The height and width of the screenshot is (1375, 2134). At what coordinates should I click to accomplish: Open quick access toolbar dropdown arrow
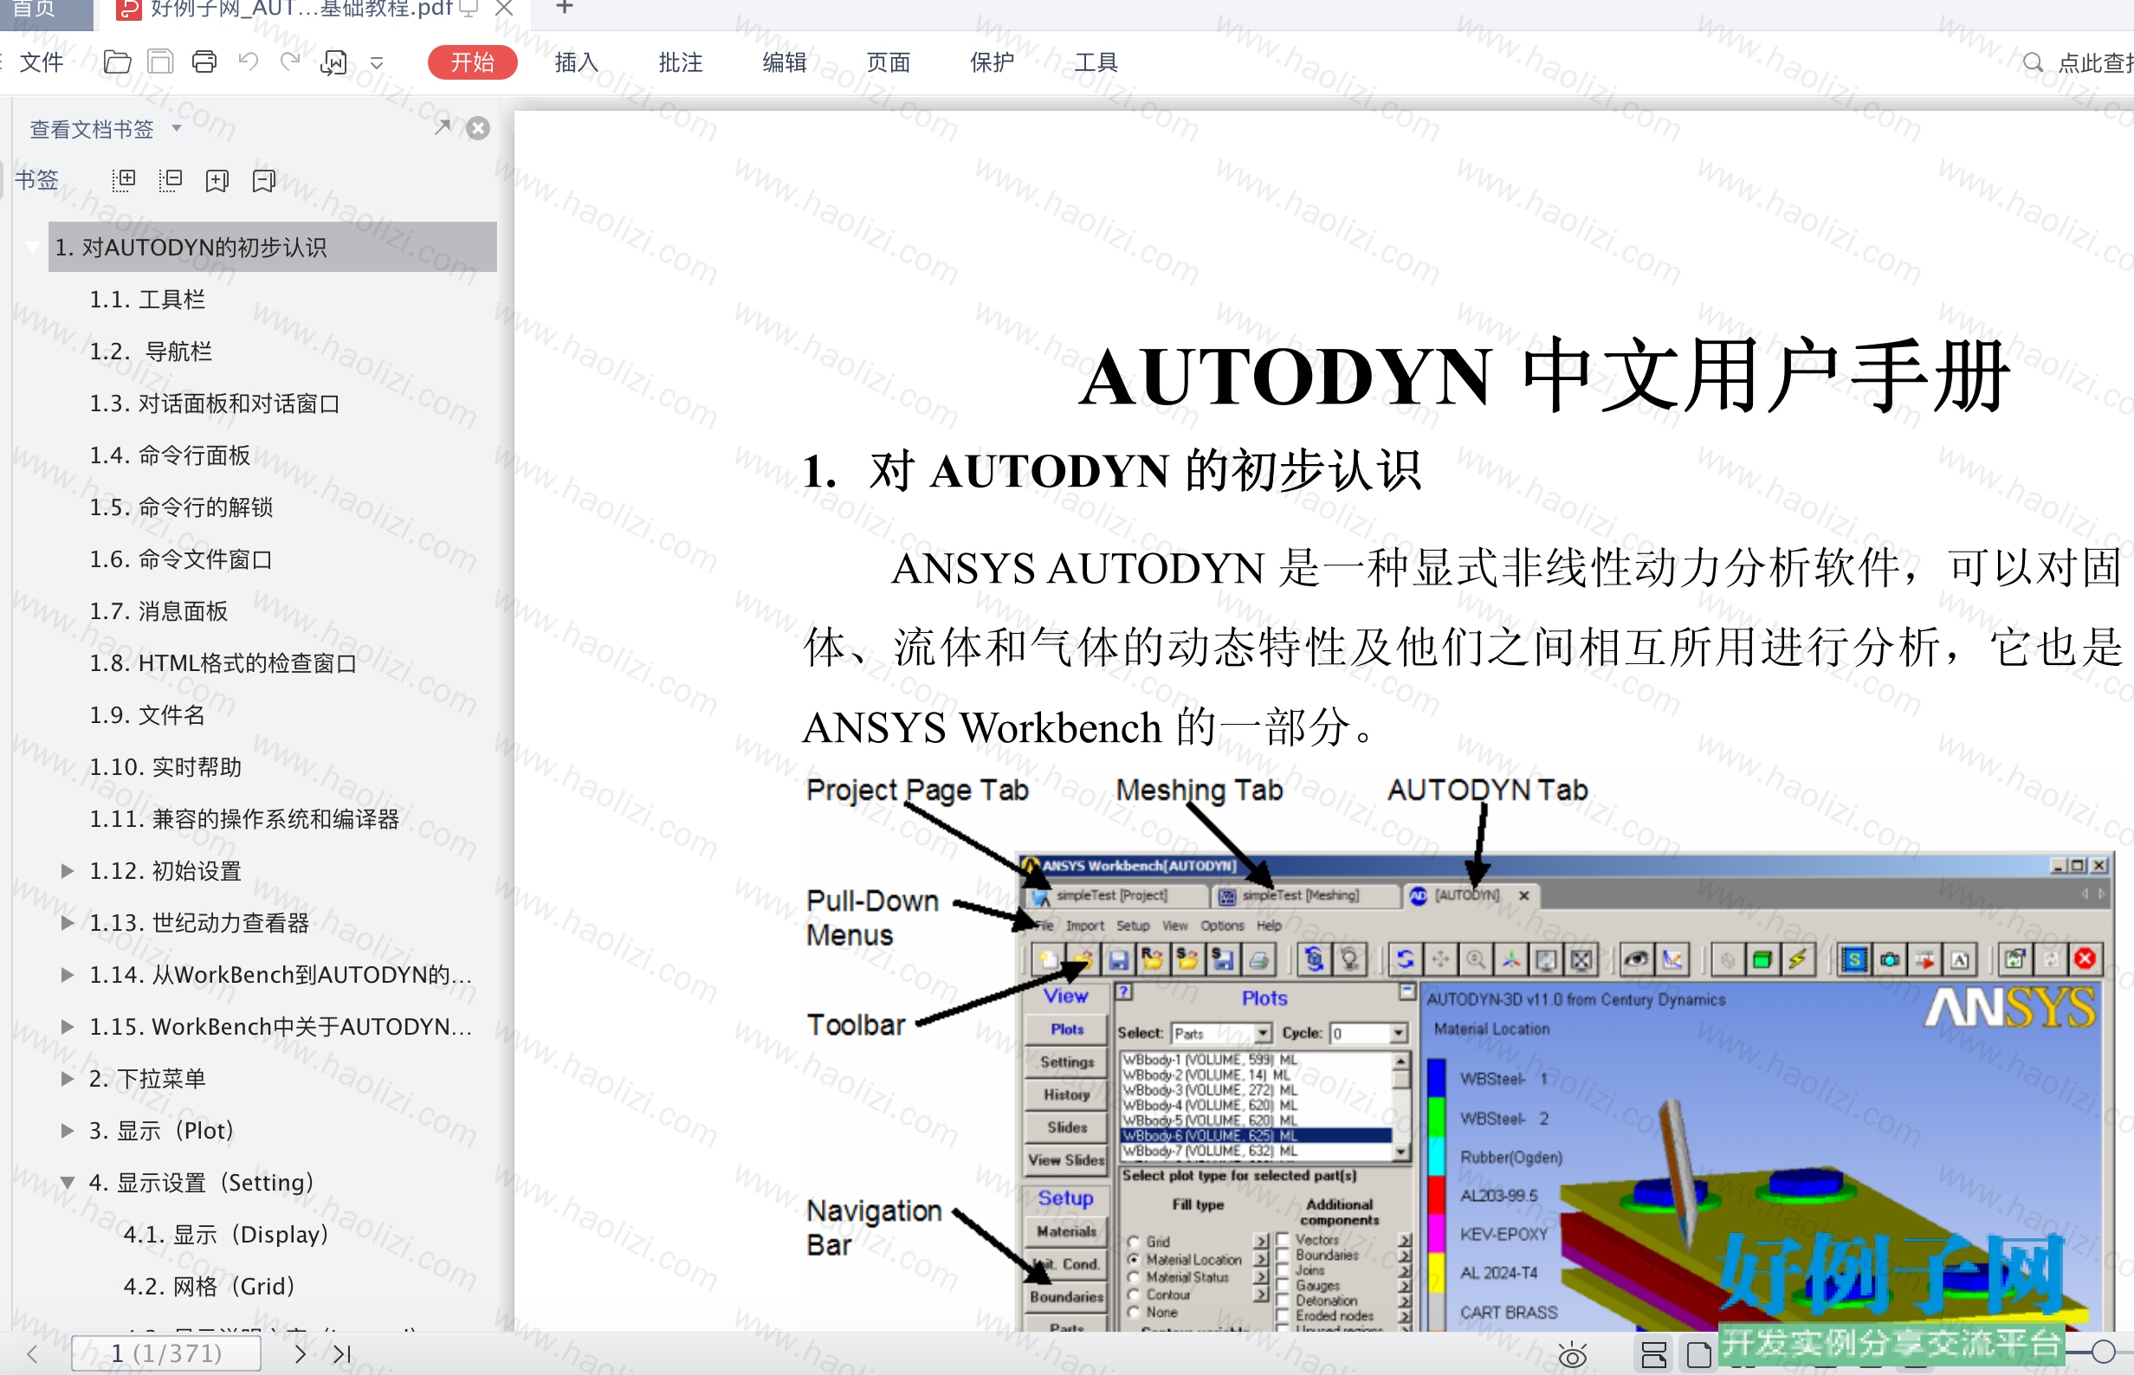[377, 62]
